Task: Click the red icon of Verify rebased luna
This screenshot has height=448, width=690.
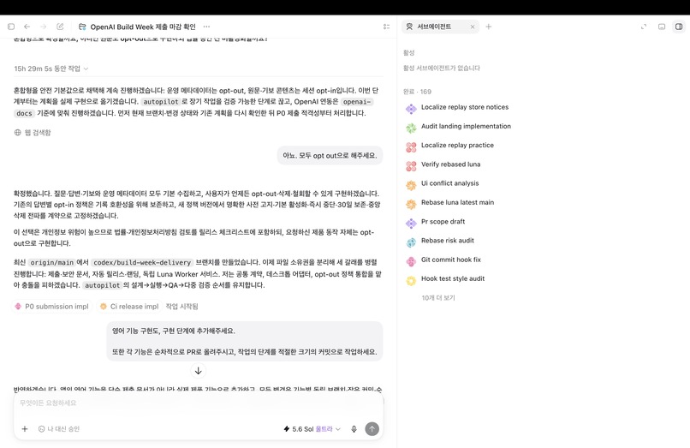Action: (x=411, y=166)
